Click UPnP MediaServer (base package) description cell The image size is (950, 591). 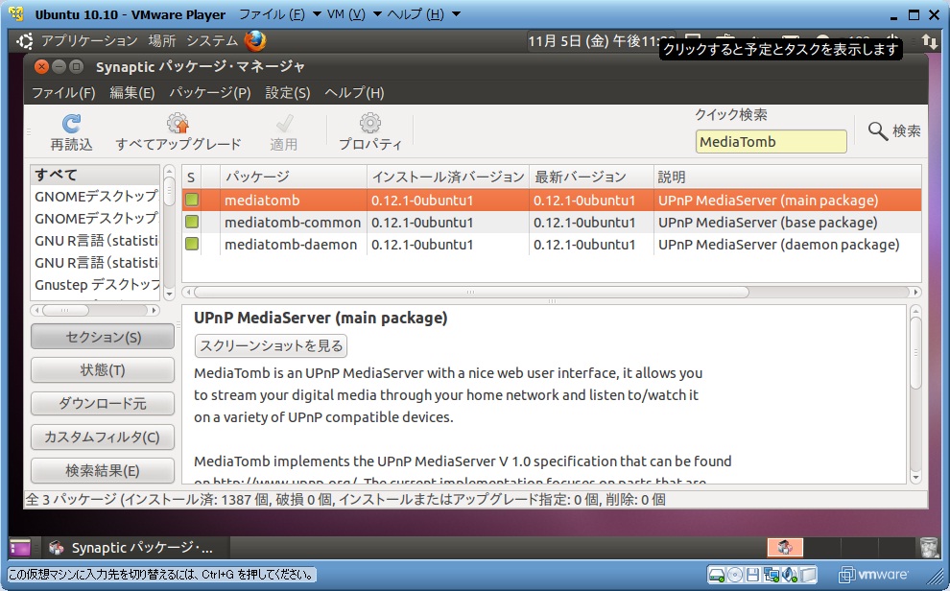click(x=768, y=223)
